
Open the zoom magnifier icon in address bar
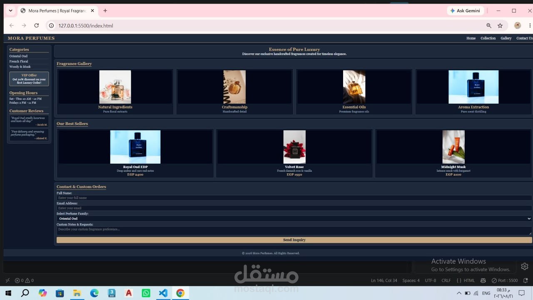(489, 25)
